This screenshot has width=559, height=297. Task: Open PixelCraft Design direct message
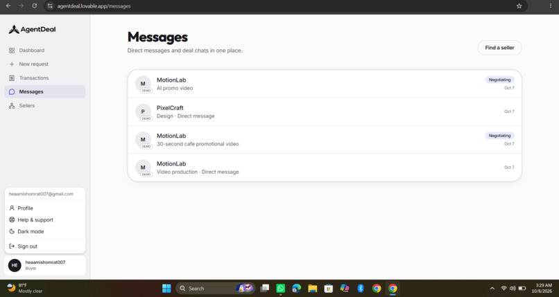point(325,111)
